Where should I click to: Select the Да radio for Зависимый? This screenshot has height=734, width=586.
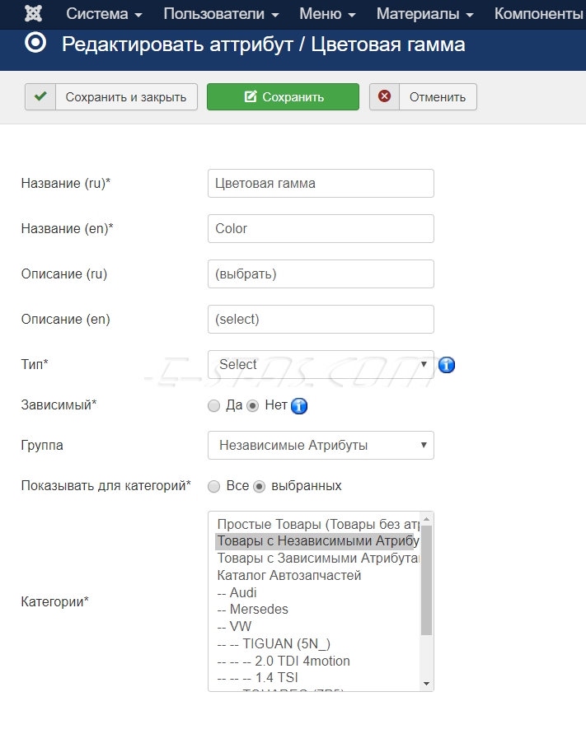213,406
